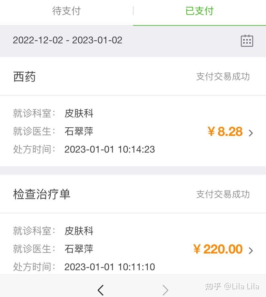Select the 已支付 tab
The image size is (266, 297).
coord(199,11)
